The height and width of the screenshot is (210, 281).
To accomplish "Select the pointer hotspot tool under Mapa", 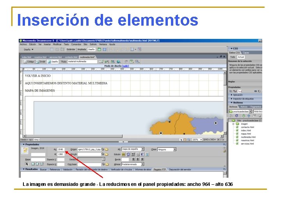I will (x=27, y=164).
